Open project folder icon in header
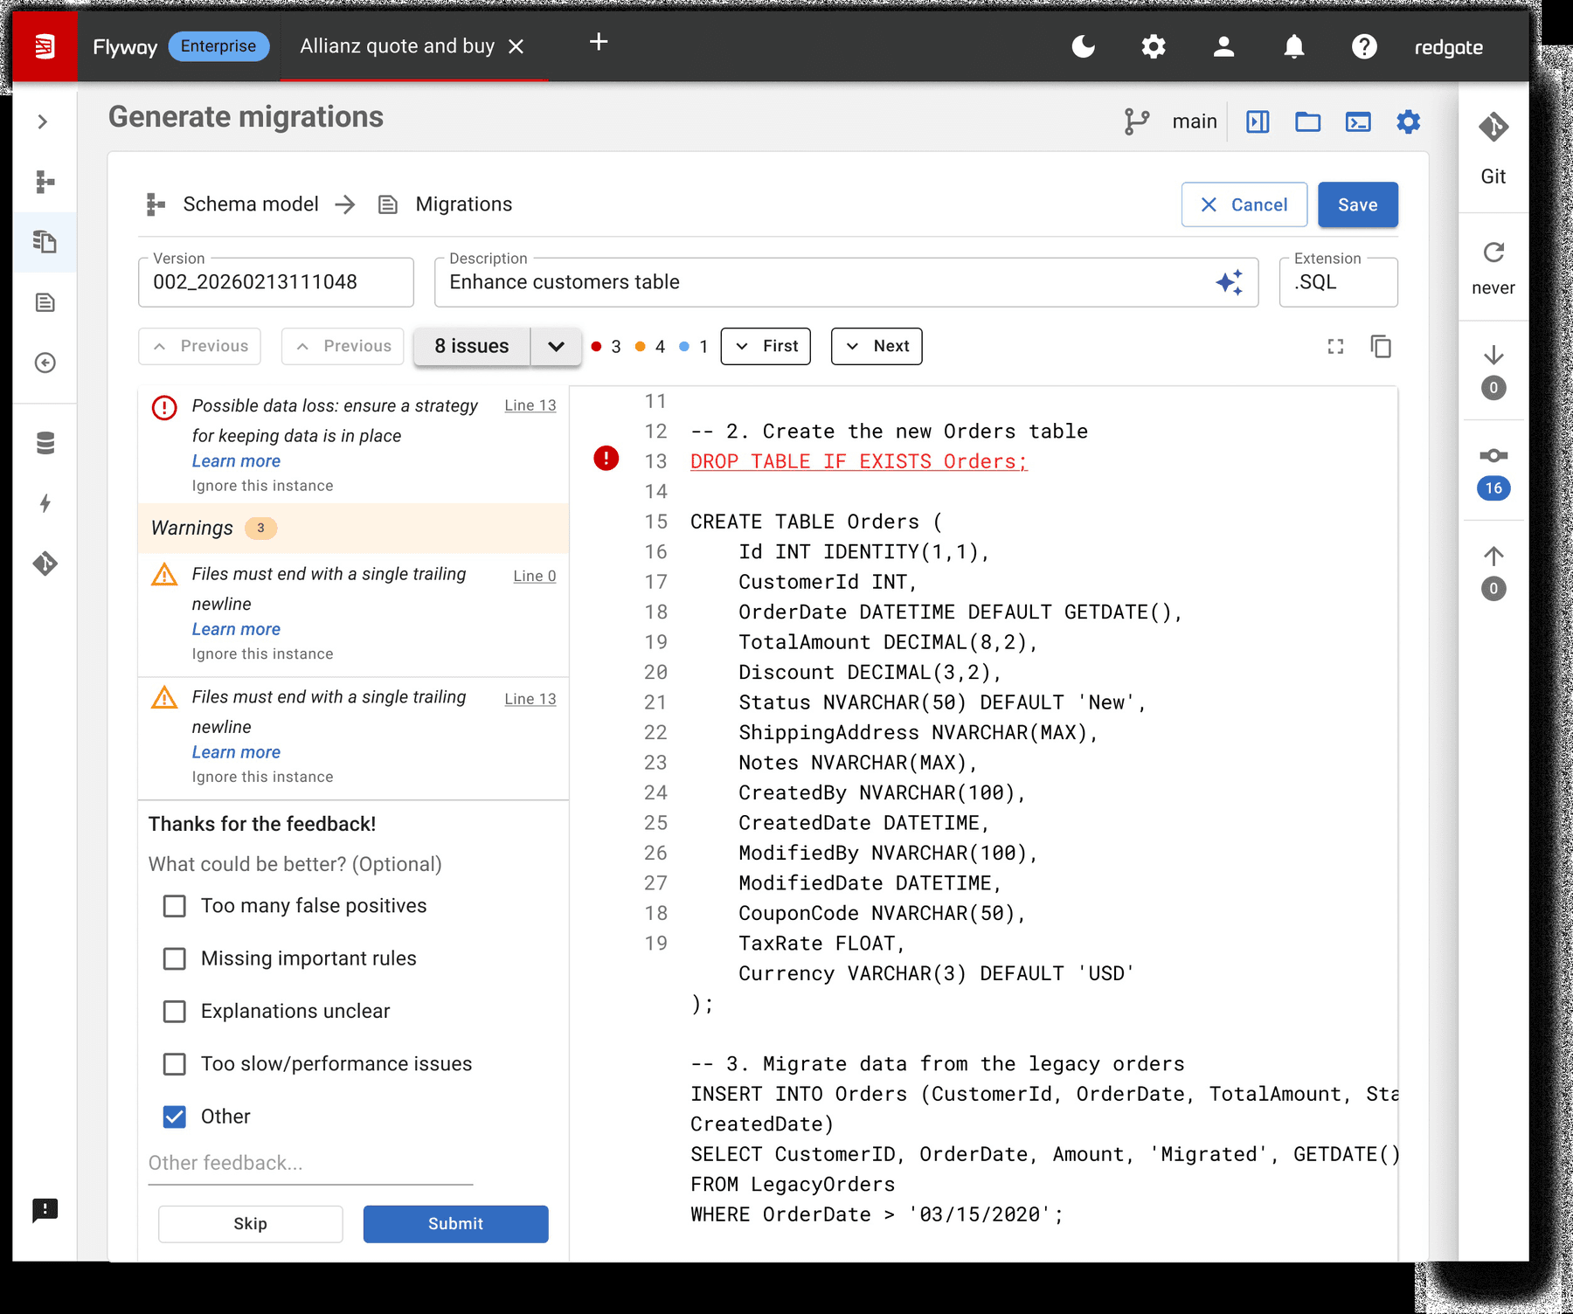The image size is (1573, 1314). coord(1307,121)
